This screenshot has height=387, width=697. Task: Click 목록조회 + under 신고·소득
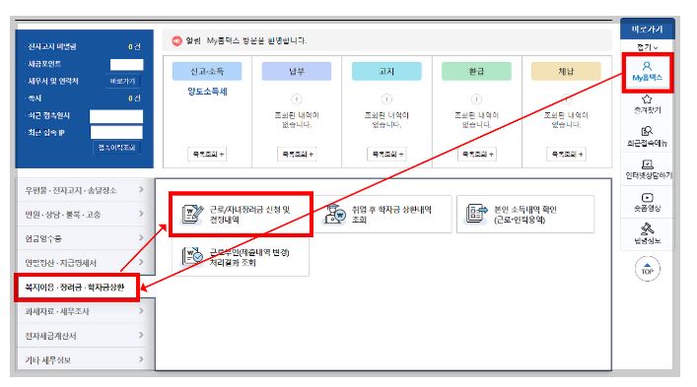coord(208,154)
